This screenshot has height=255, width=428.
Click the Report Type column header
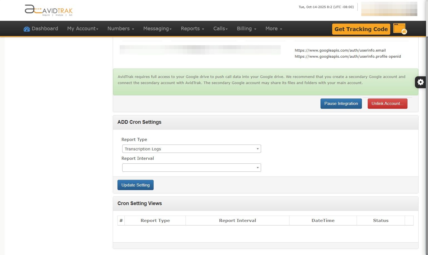click(155, 221)
